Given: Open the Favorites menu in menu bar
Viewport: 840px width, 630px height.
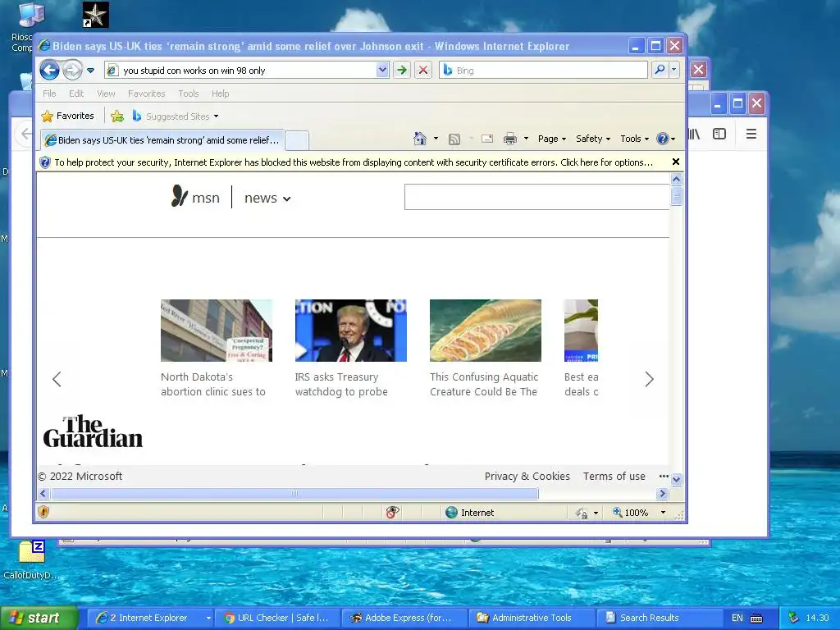Looking at the screenshot, I should point(146,94).
